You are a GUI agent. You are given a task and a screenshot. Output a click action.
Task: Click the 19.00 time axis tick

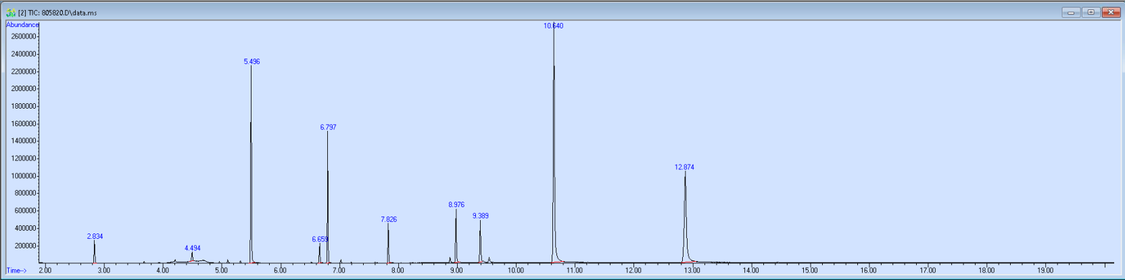pos(1045,271)
